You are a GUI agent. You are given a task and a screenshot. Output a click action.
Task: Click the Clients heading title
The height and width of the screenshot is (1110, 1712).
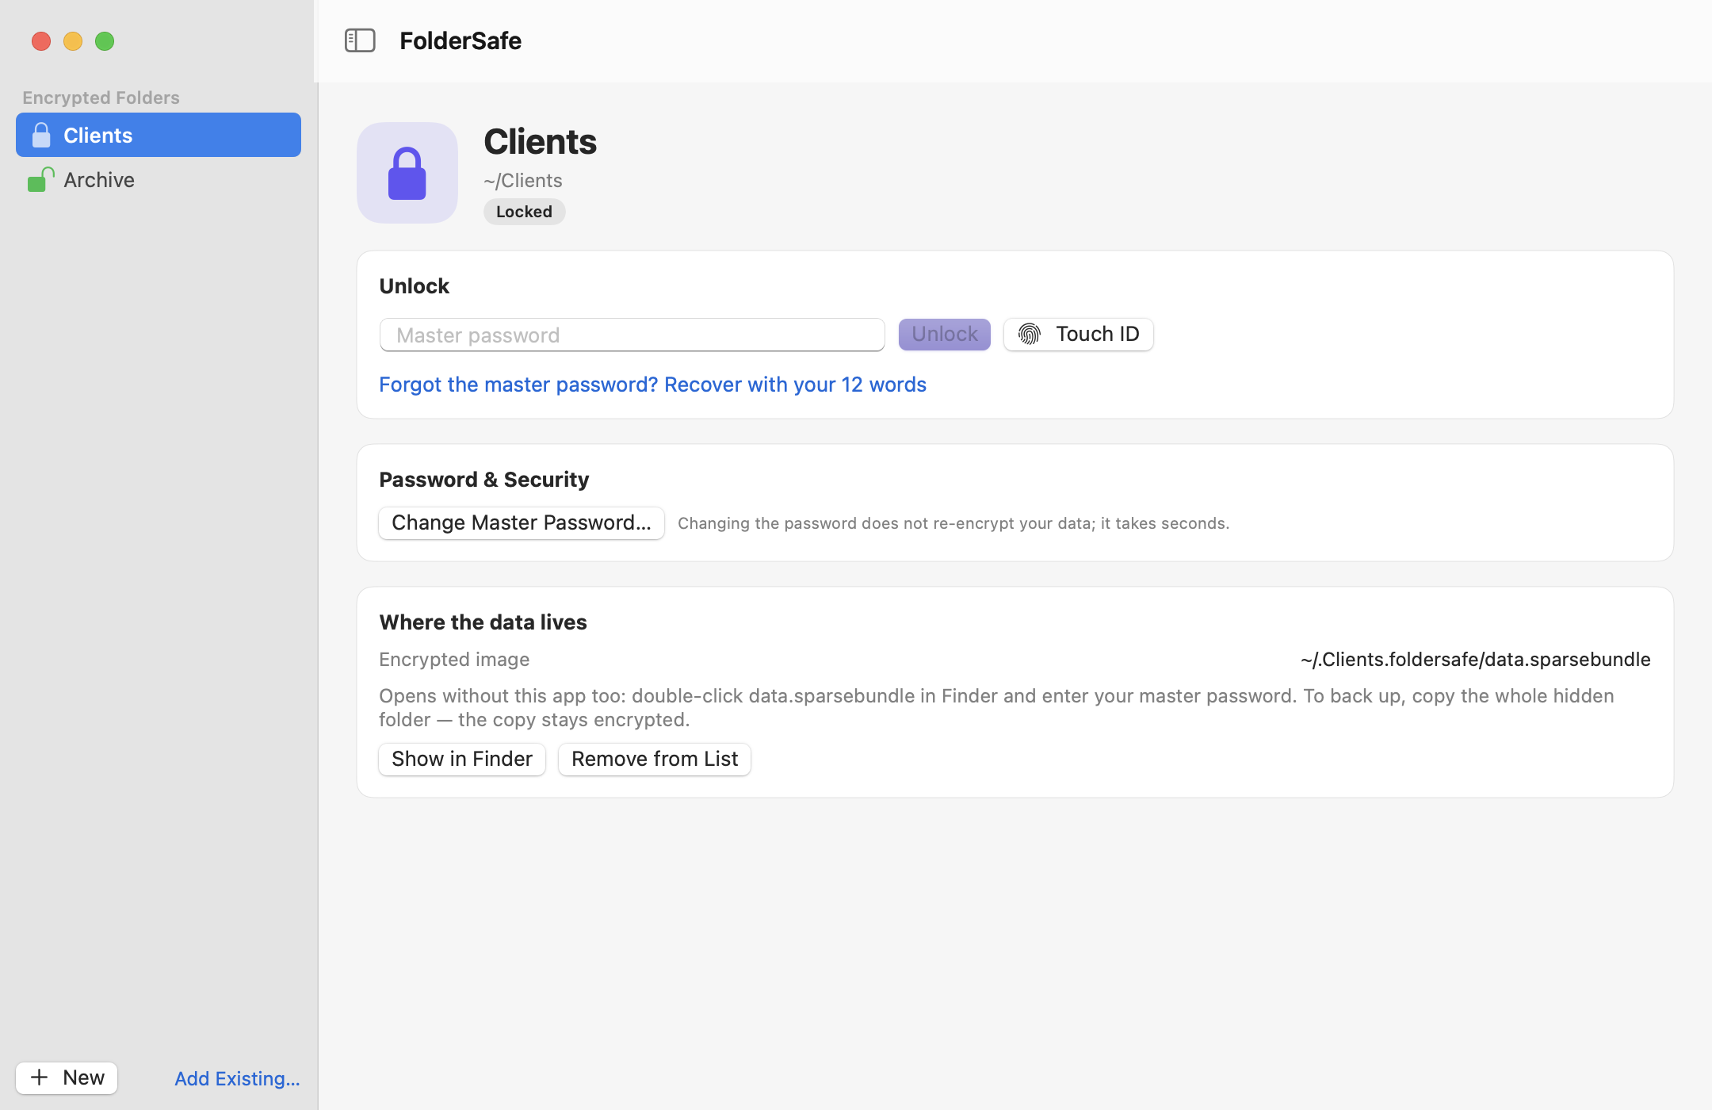pos(541,141)
